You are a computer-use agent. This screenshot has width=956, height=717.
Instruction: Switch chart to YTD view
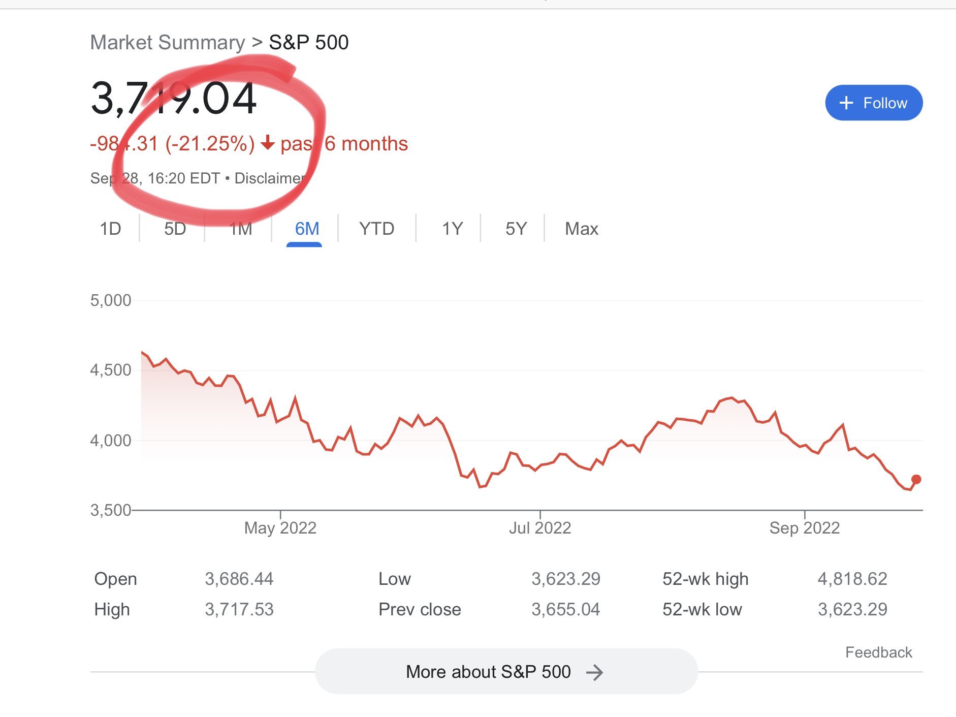point(376,229)
